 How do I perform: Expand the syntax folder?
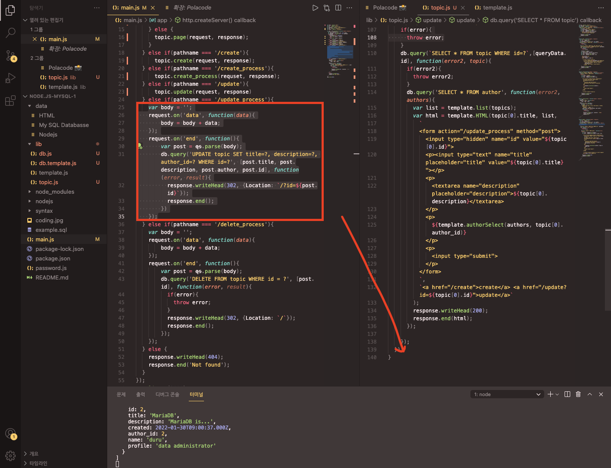(30, 211)
